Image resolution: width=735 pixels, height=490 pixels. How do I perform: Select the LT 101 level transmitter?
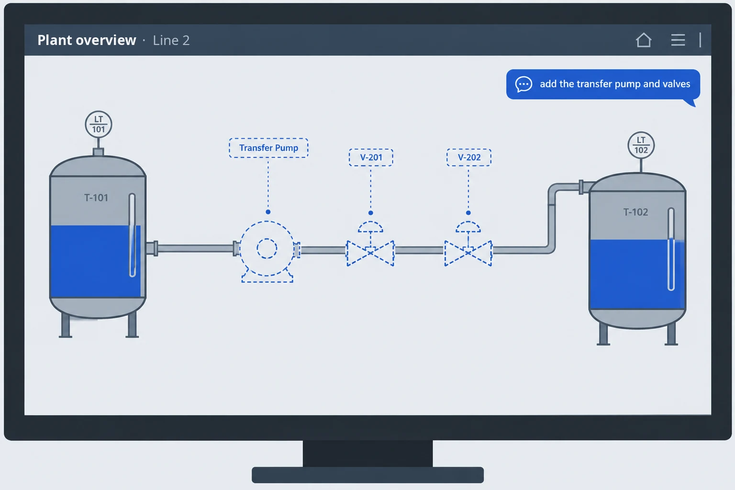click(x=99, y=124)
